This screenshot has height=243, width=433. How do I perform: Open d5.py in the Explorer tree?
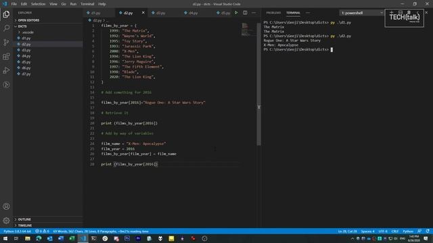click(48, 62)
